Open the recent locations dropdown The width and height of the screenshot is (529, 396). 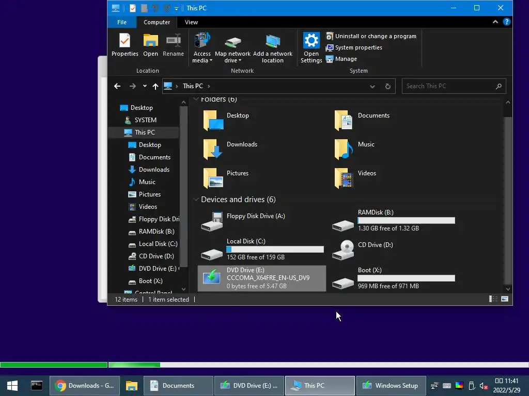click(145, 86)
